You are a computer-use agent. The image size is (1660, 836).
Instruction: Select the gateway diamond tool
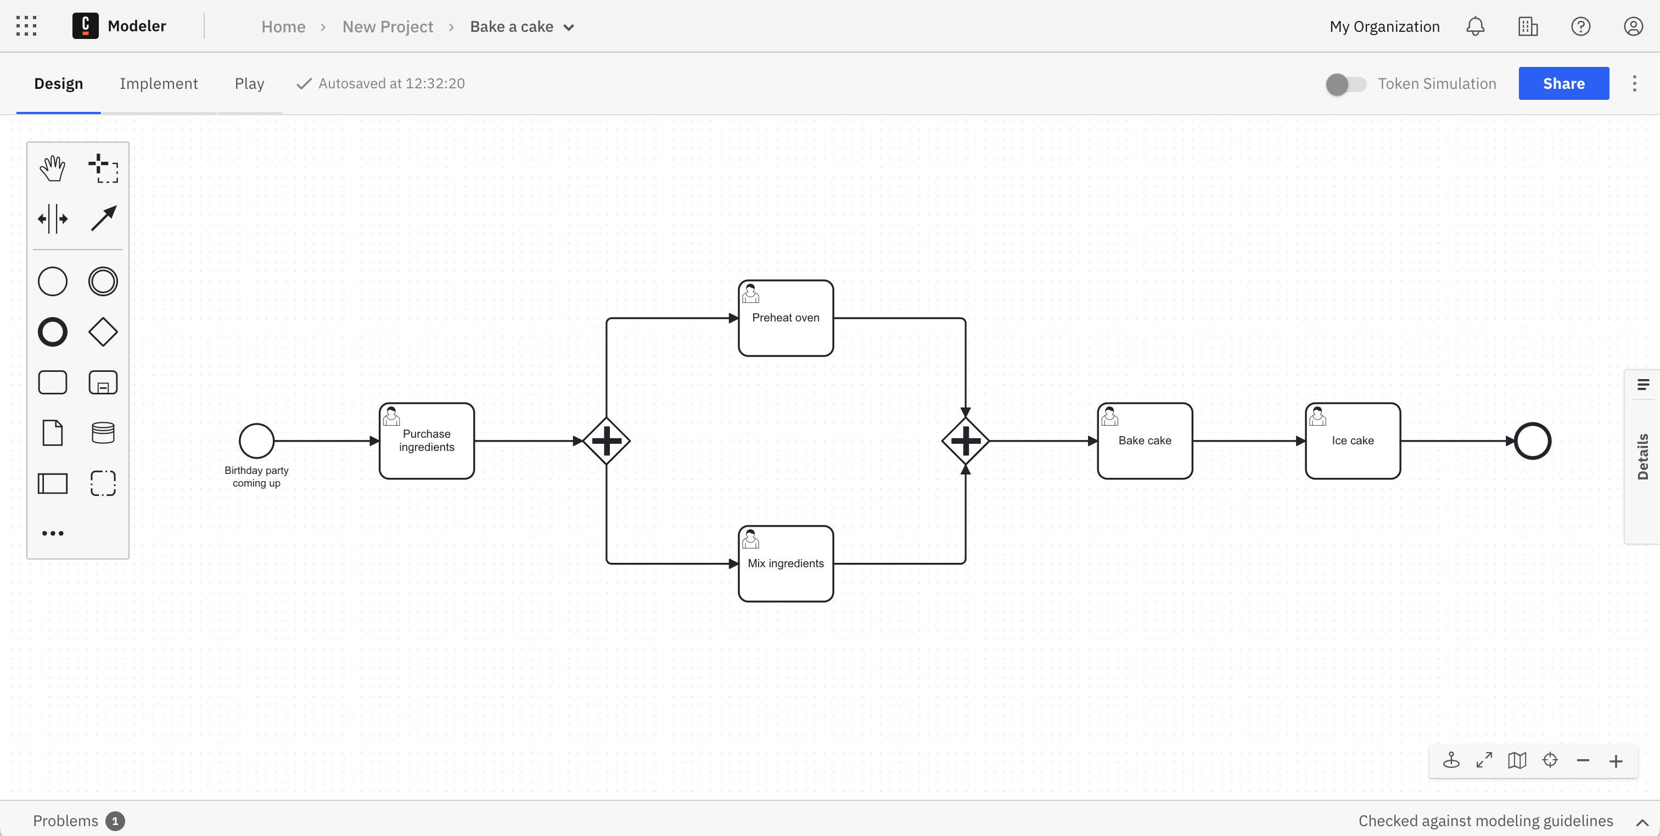103,332
